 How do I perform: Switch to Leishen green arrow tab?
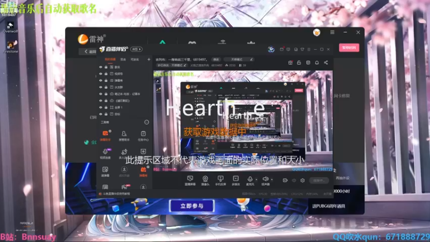click(x=162, y=42)
